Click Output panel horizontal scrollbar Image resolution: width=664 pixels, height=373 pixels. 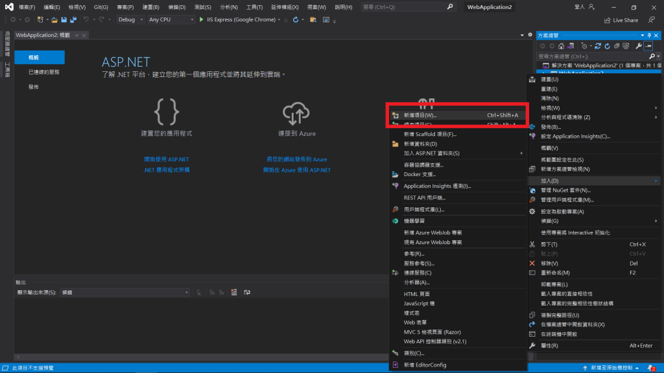click(x=201, y=357)
